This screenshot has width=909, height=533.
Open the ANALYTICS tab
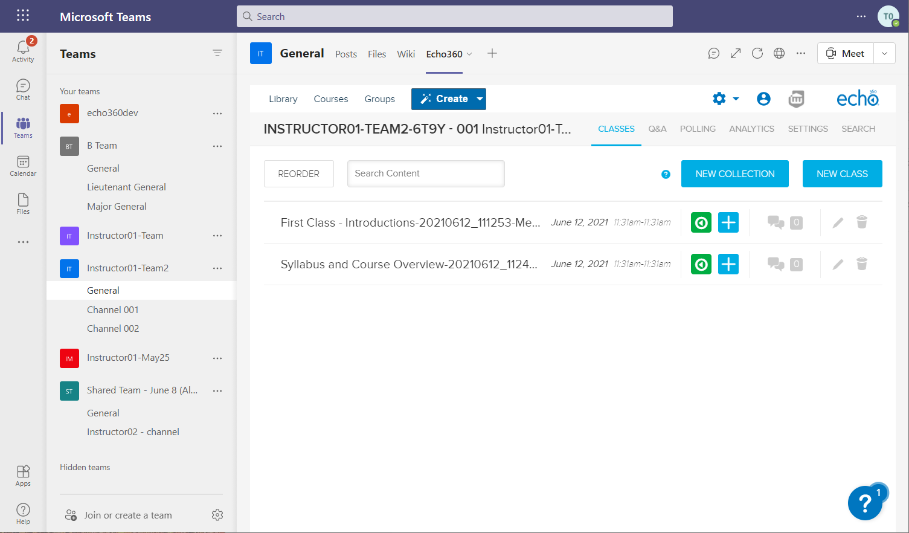pos(751,129)
